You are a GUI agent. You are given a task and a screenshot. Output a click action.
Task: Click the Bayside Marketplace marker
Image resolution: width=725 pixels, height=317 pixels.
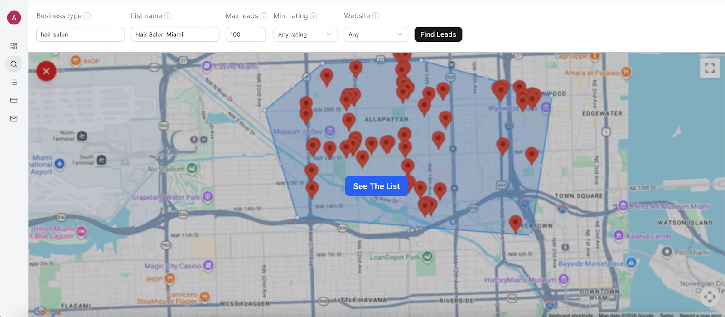click(631, 263)
